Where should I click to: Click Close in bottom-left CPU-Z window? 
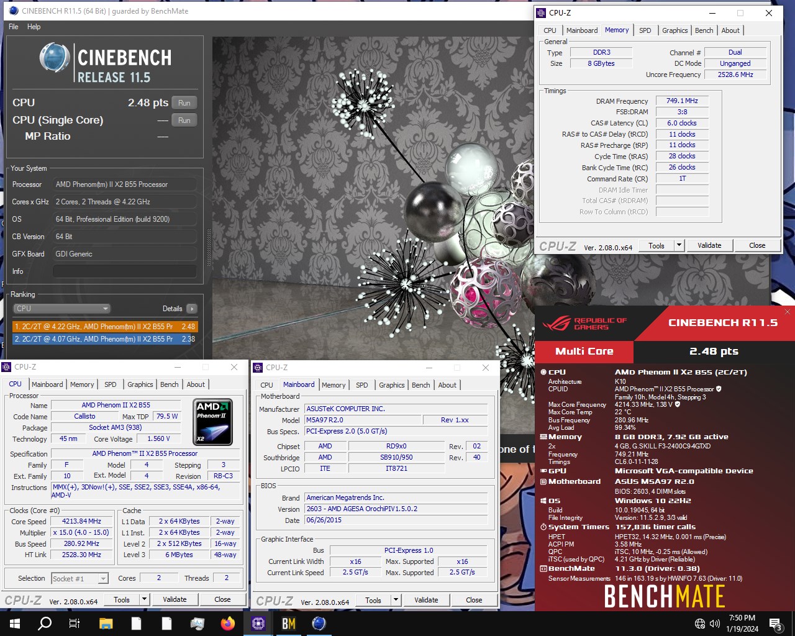pyautogui.click(x=222, y=599)
